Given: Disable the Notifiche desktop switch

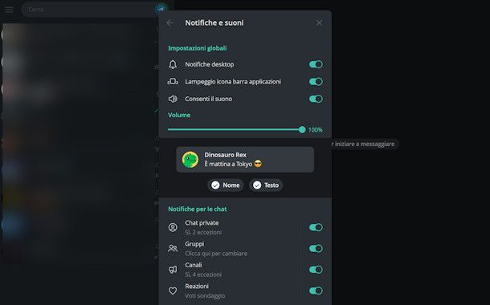Looking at the screenshot, I should point(316,64).
